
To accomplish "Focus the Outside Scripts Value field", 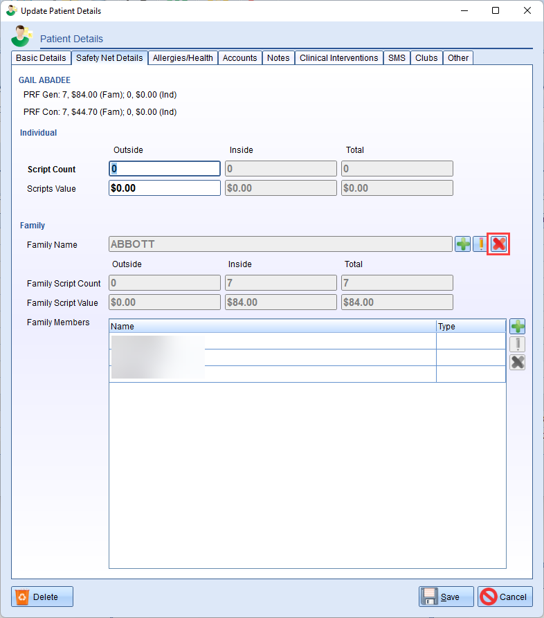I will pos(165,188).
